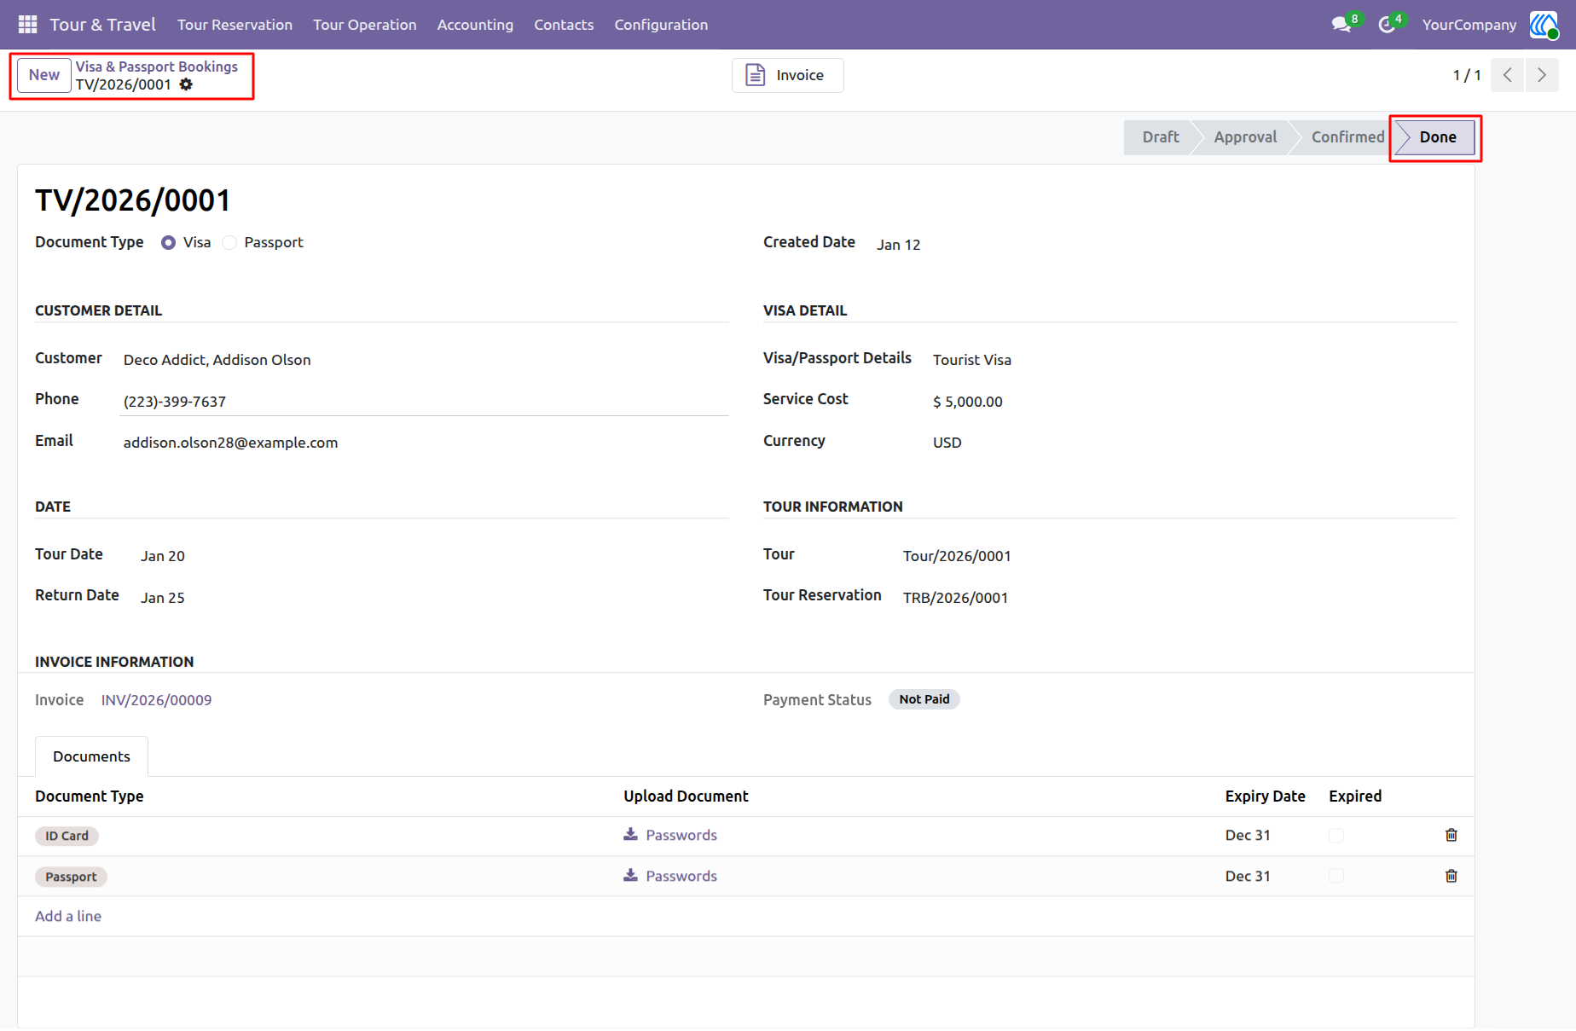Toggle Expired checkbox for Passport row

coord(1336,877)
